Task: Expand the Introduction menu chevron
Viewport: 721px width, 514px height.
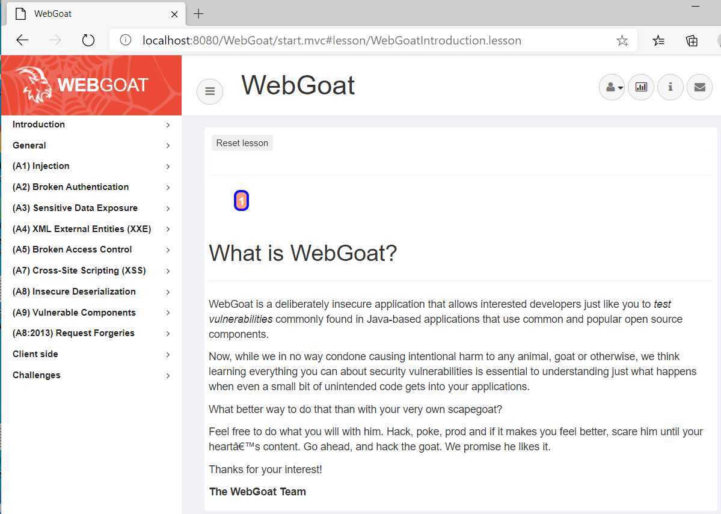Action: pyautogui.click(x=168, y=124)
